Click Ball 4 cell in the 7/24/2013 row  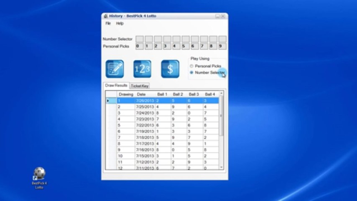211,113
